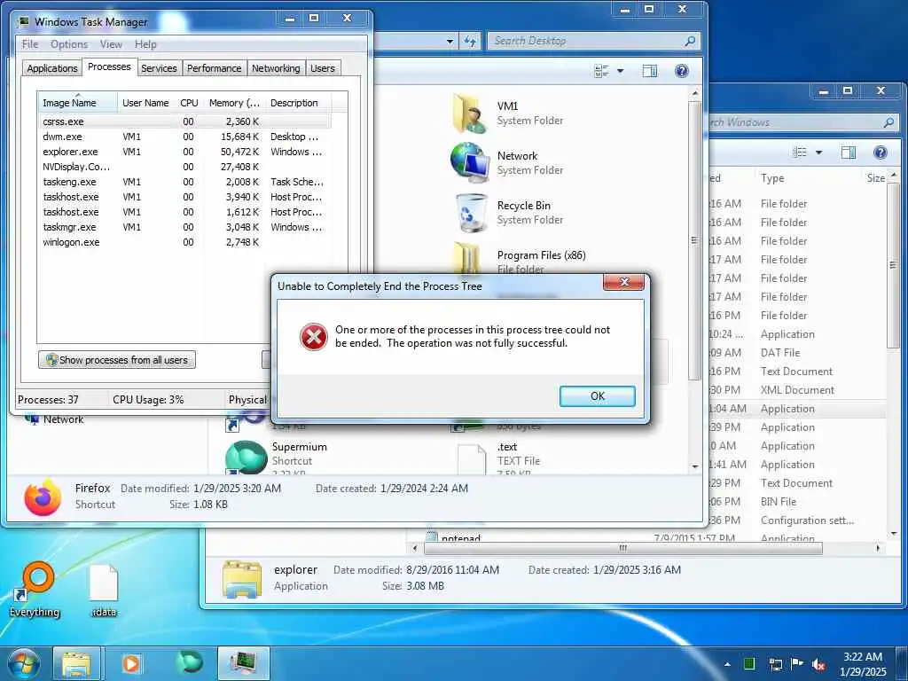
Task: Click the VM1 system folder icon
Action: (468, 113)
